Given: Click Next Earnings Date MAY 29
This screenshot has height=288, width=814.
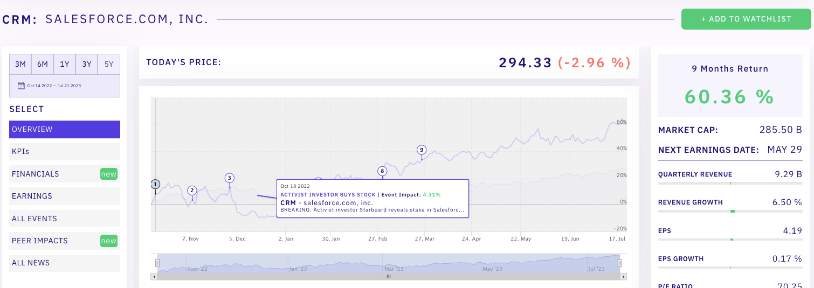Looking at the screenshot, I should pyautogui.click(x=785, y=150).
